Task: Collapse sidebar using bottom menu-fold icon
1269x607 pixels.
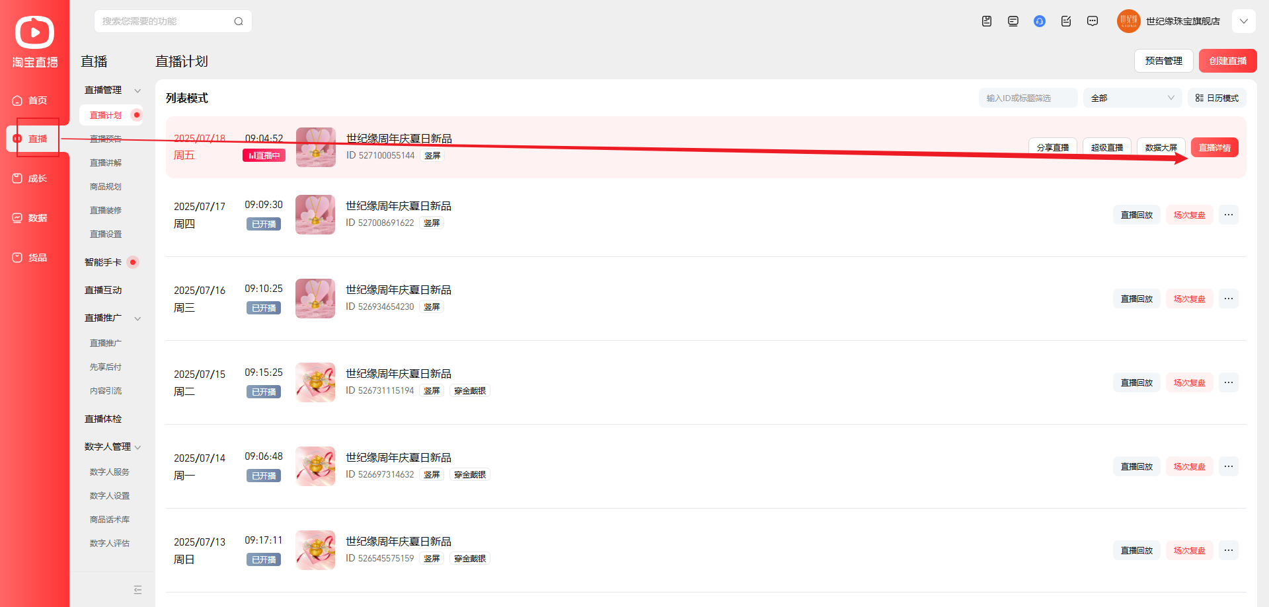Action: 137,590
